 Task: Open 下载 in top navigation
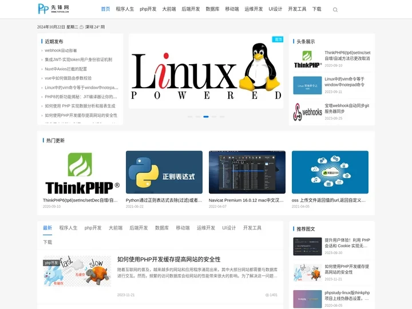pos(316,9)
